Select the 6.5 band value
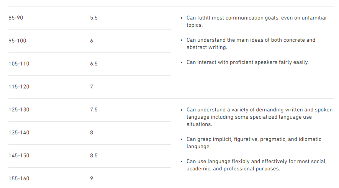This screenshot has width=339, height=188. click(94, 64)
